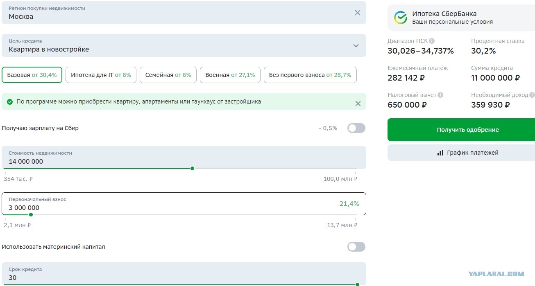Image resolution: width=535 pixels, height=286 pixels.
Task: Focus the Первоначальный взнос input field
Action: pyautogui.click(x=184, y=204)
